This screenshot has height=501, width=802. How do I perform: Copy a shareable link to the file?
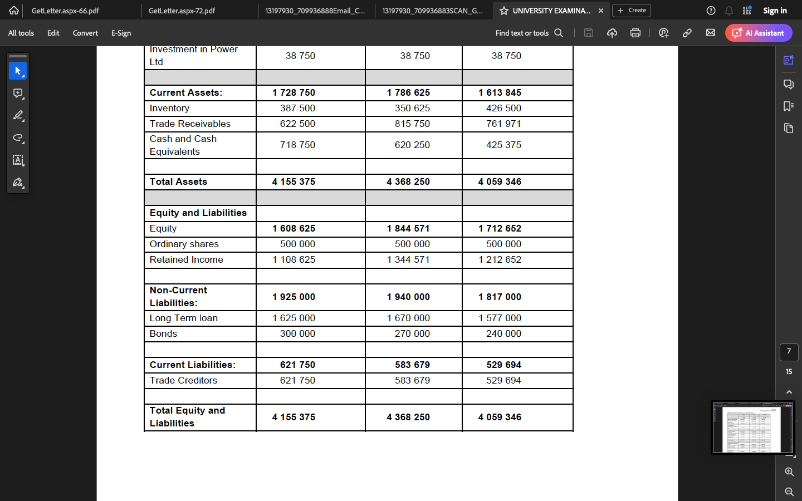tap(687, 33)
